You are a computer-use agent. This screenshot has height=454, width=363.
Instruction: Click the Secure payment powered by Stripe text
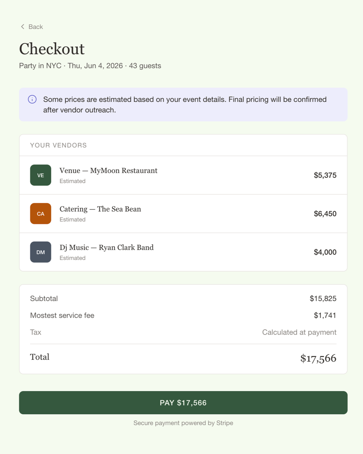[183, 423]
